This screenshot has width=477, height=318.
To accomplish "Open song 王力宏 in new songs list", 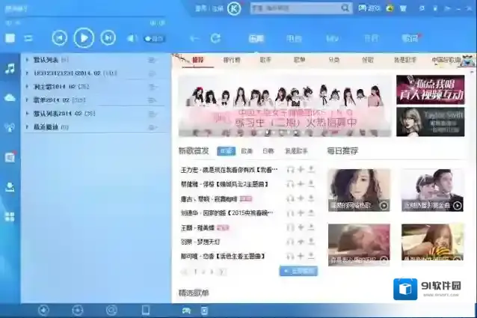I will click(224, 170).
